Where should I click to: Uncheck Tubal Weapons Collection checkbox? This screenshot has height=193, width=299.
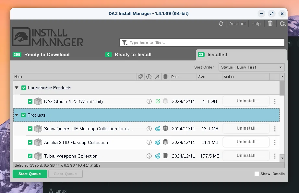(x=30, y=156)
